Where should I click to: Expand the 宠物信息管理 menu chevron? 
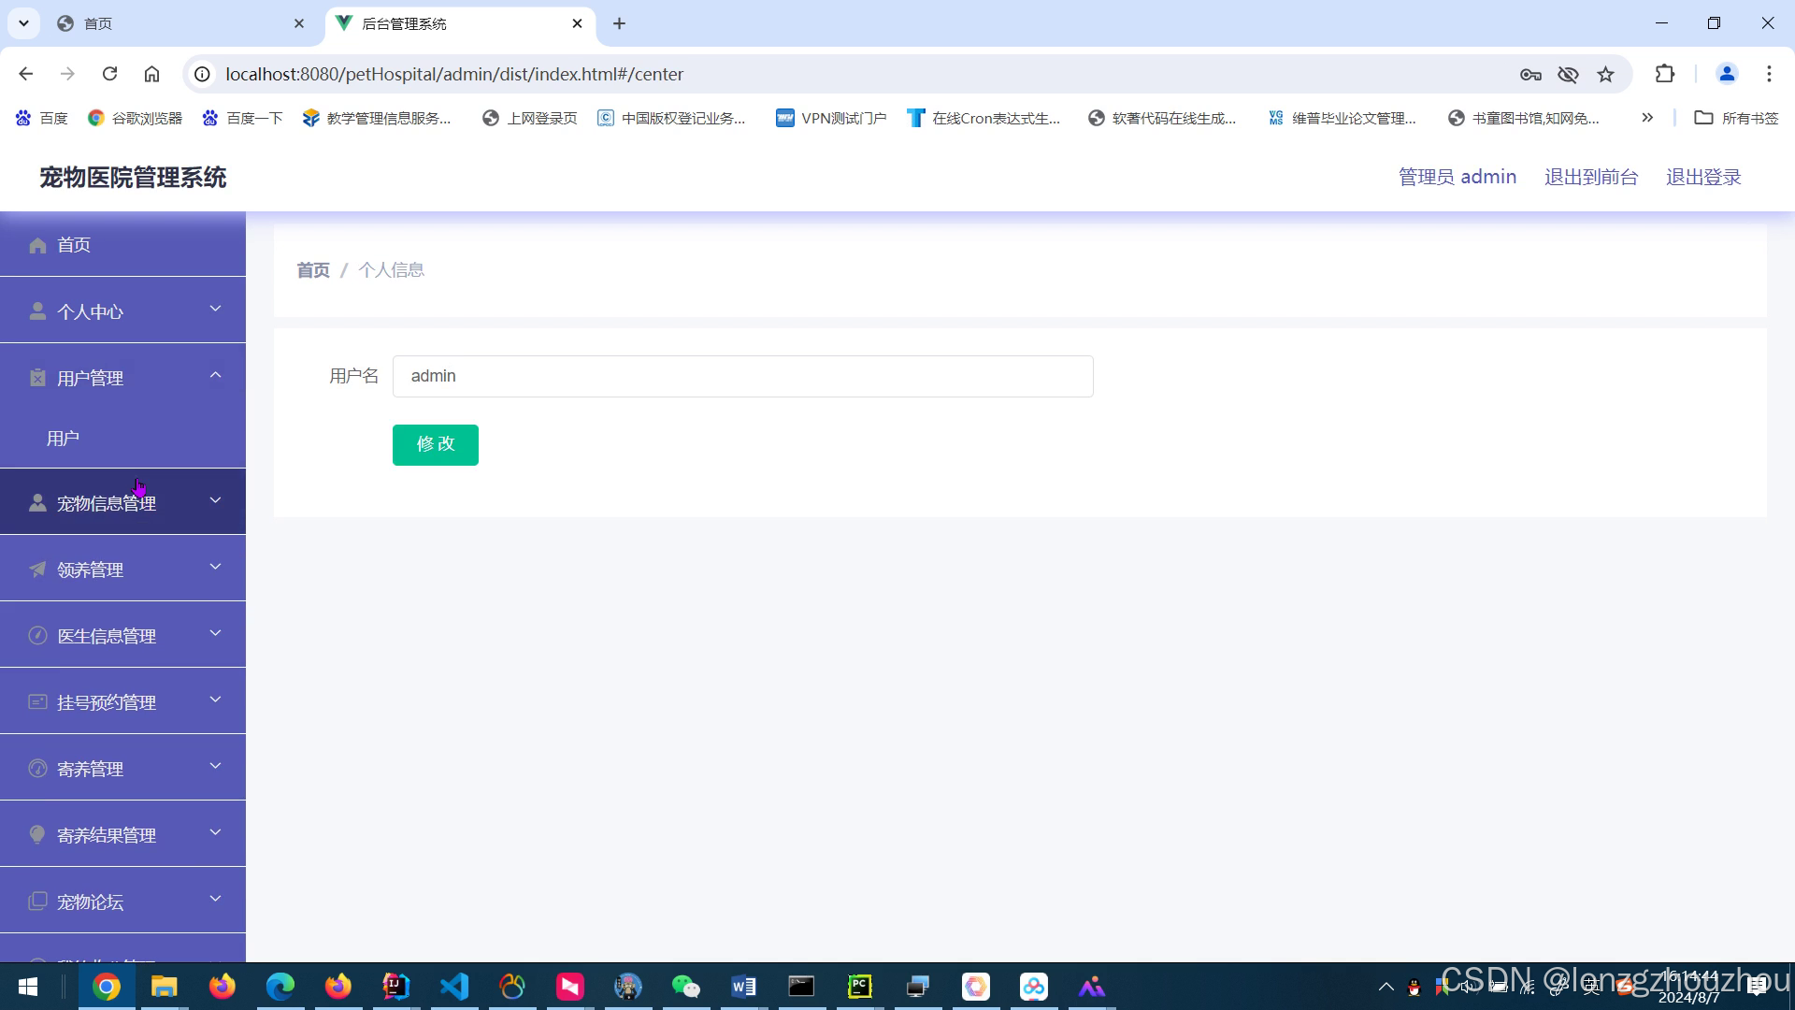215,500
